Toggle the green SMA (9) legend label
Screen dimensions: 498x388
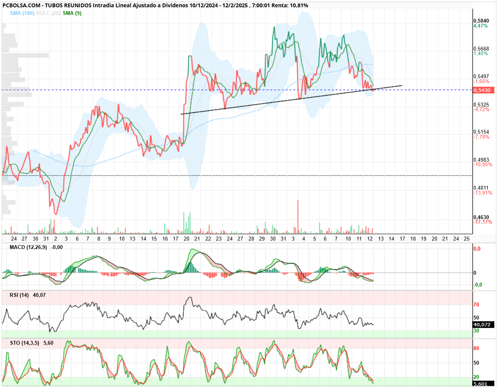coord(72,13)
